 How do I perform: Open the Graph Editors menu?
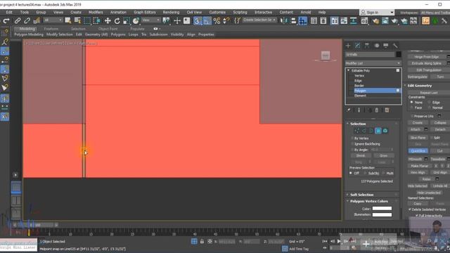point(145,13)
